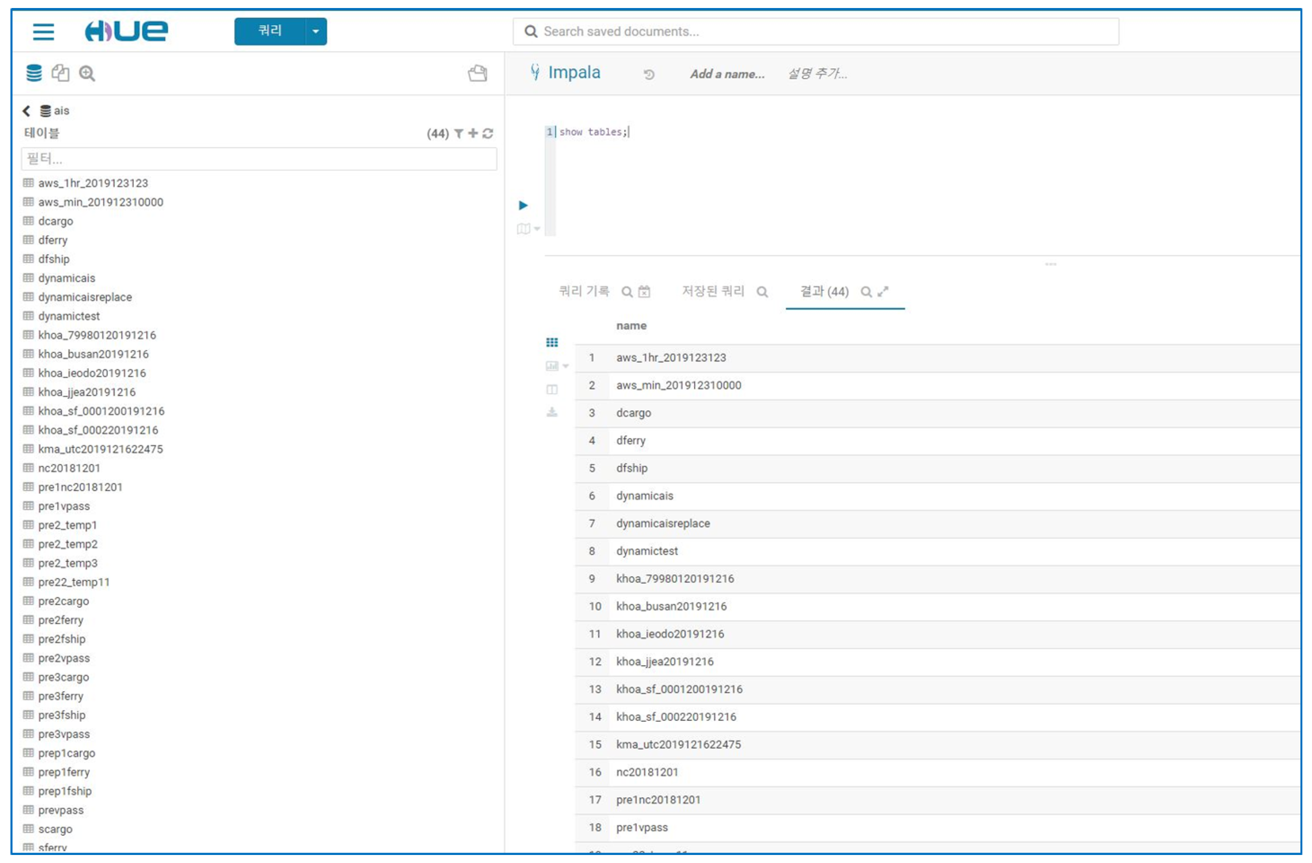Toggle the column list panel icon
Viewport: 1312px width, 863px height.
pyautogui.click(x=552, y=390)
